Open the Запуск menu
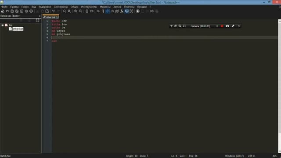281x158 pixels. [x=117, y=7]
